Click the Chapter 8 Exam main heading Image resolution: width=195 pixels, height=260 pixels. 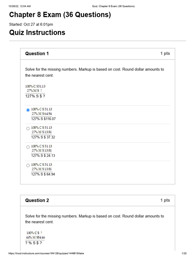60,15
